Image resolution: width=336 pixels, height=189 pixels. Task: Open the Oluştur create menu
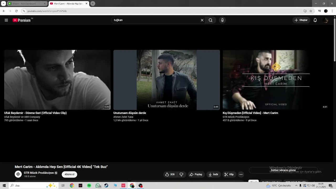tap(301, 20)
